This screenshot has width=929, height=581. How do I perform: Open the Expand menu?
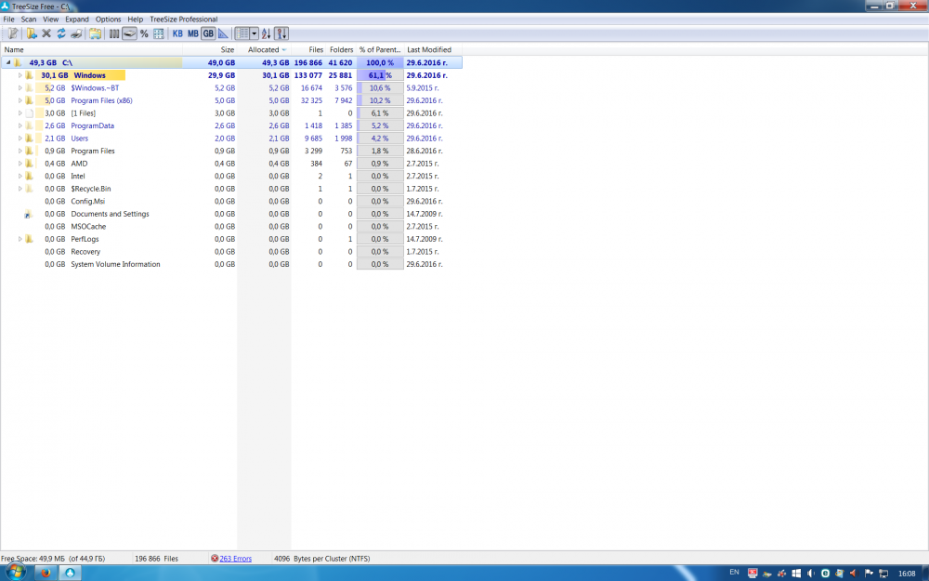tap(77, 19)
